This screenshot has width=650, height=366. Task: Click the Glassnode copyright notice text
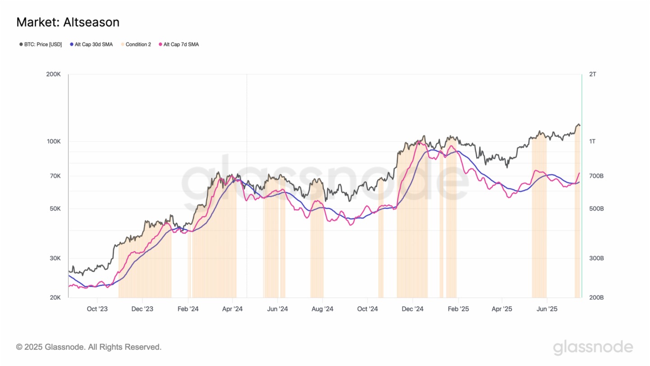[88, 347]
